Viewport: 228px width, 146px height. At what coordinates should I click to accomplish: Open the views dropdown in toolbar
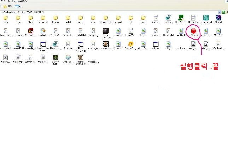coord(18,6)
